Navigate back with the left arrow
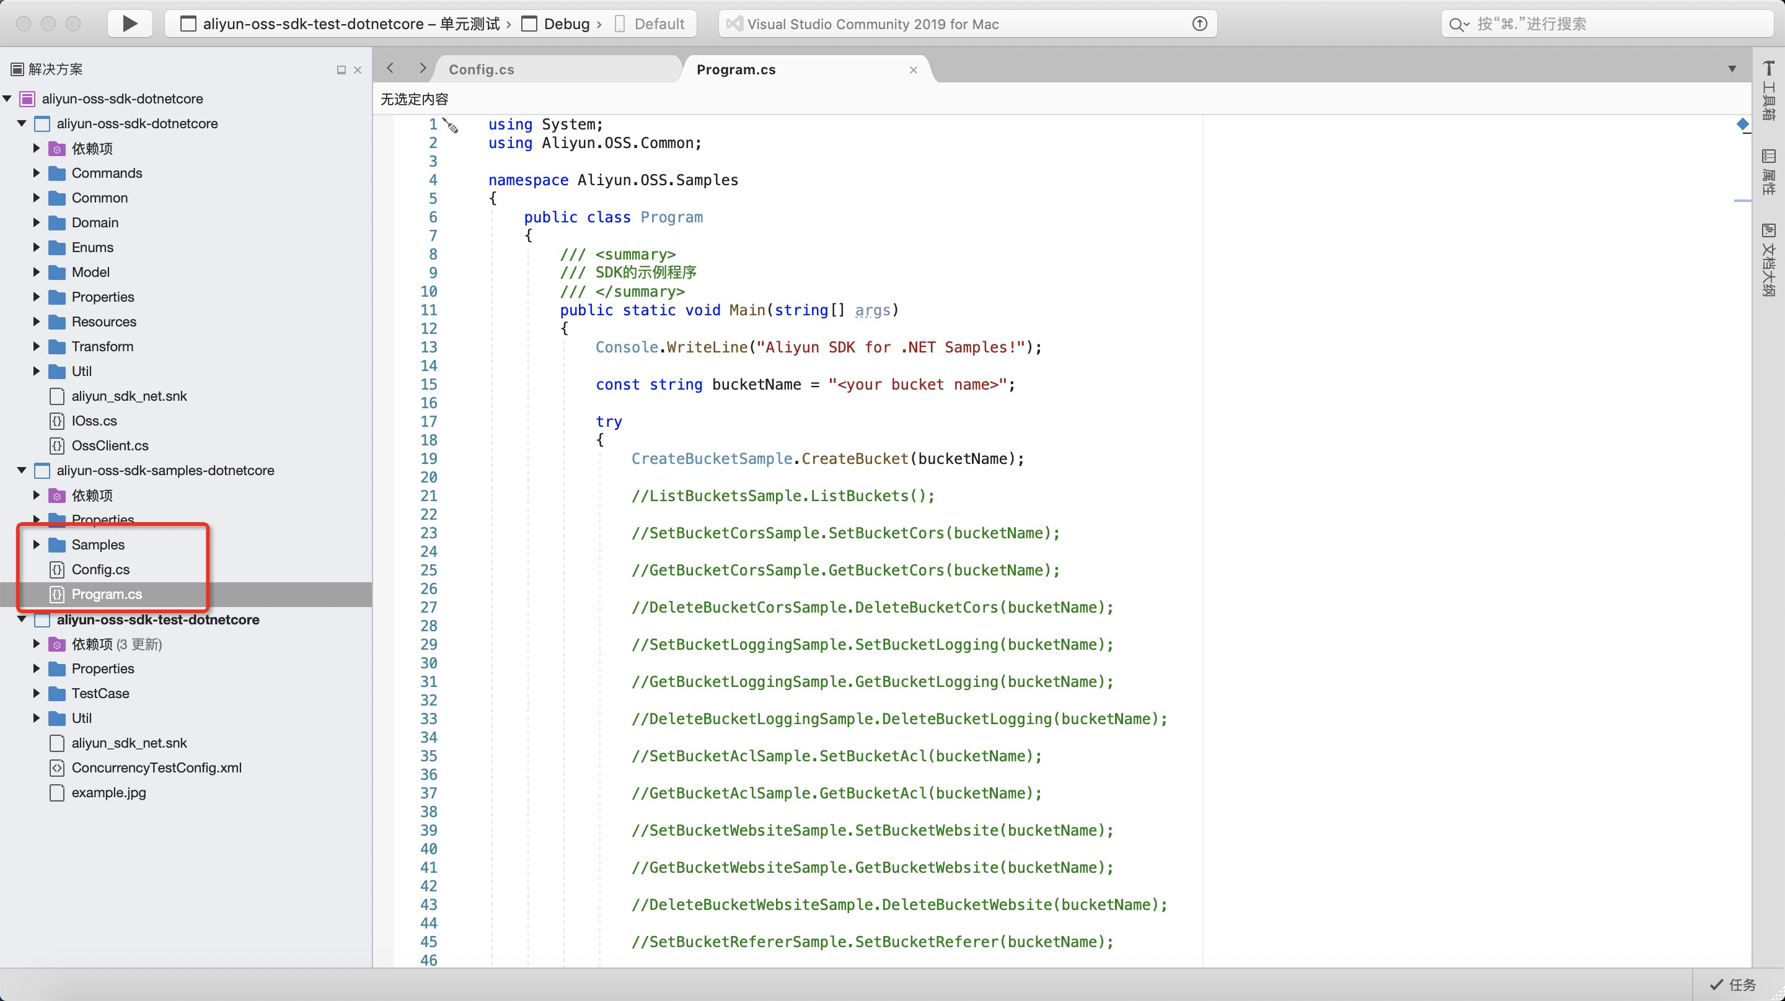Image resolution: width=1785 pixels, height=1001 pixels. [391, 68]
